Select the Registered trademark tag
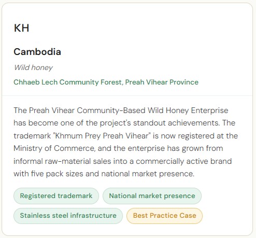Viewport: 256px width, 238px height. pos(56,196)
